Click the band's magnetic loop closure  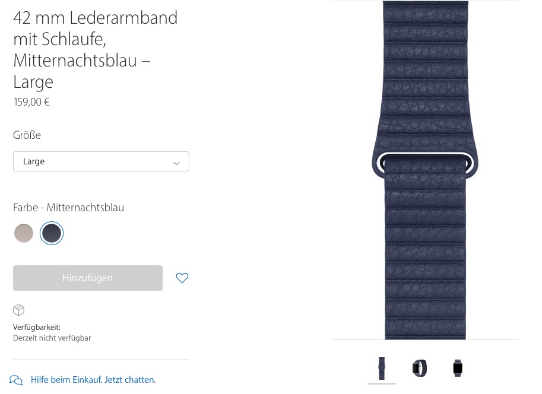coord(425,163)
